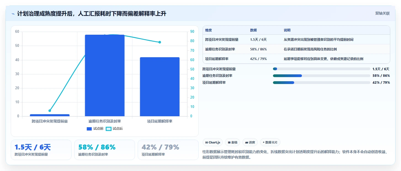
Task: Click the line point above 项目延期解释率
Action: [x=160, y=42]
